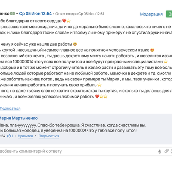This screenshot has height=172, width=172.
Task: Click the "Ответ создан Ср 05 Июн 12:51" label
Action: 80,14
